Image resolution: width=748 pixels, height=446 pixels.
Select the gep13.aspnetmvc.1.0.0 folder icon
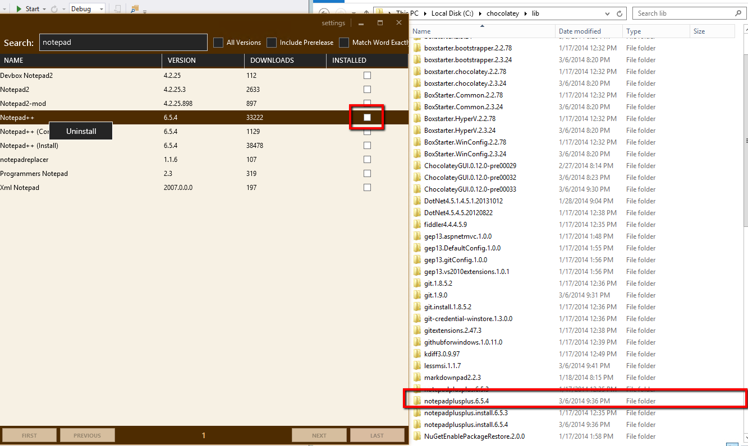point(417,236)
